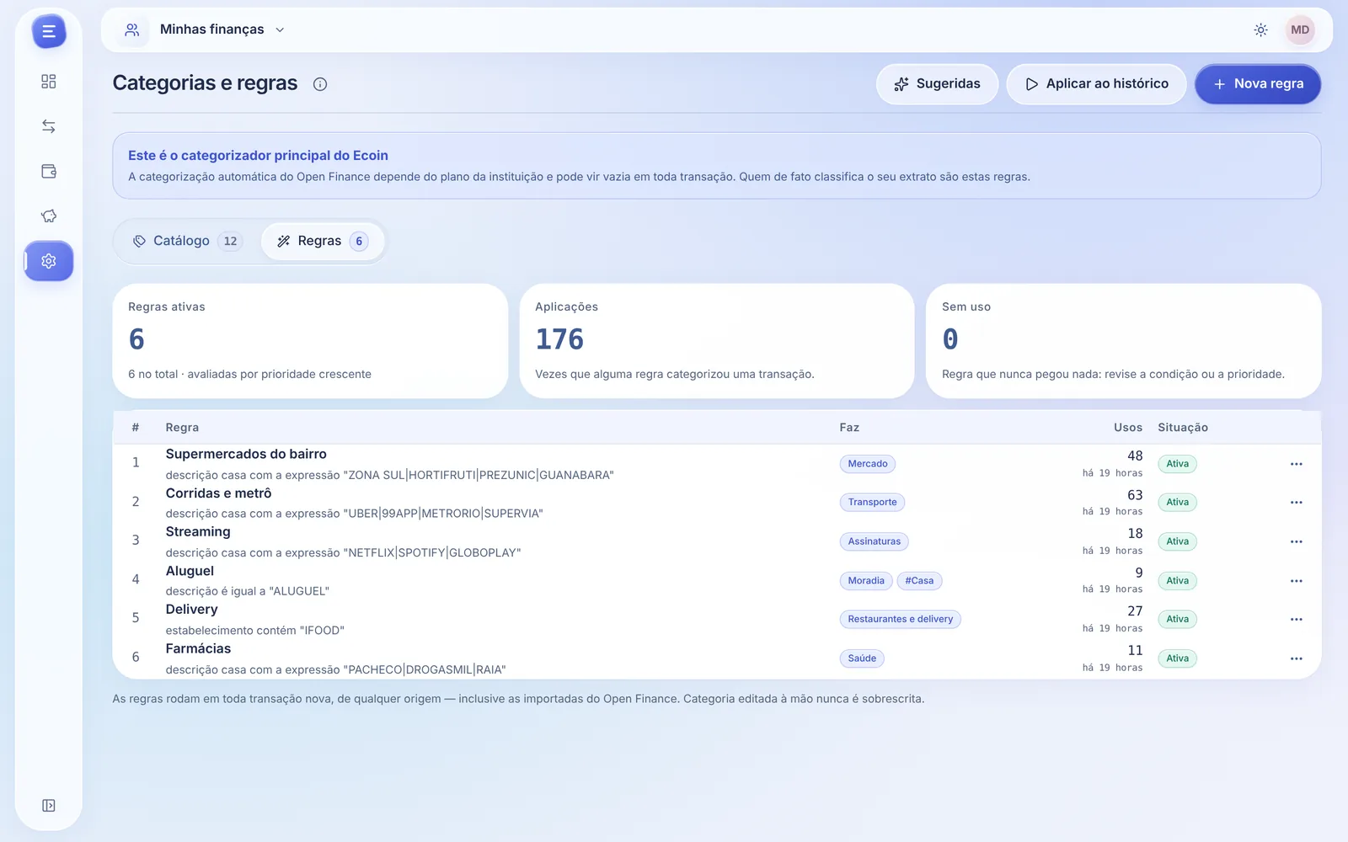Open the dashboard grid icon in sidebar
This screenshot has width=1348, height=842.
[49, 82]
